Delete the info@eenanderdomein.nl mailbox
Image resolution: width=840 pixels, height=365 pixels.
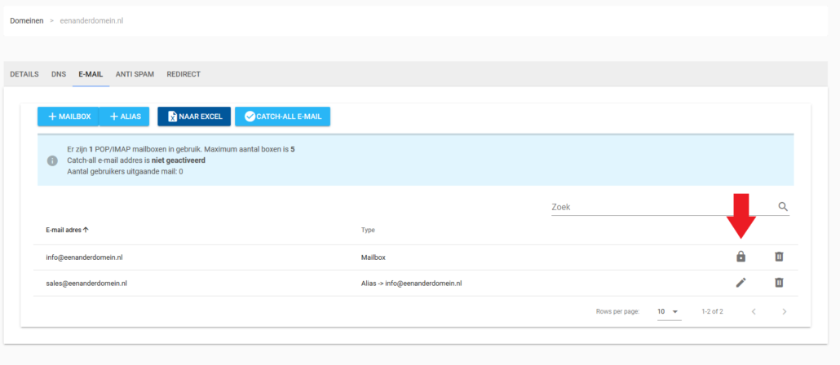pos(779,257)
